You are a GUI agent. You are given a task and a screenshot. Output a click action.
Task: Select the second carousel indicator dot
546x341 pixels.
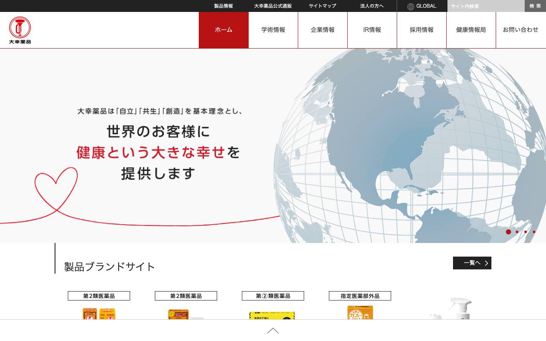[x=517, y=232]
